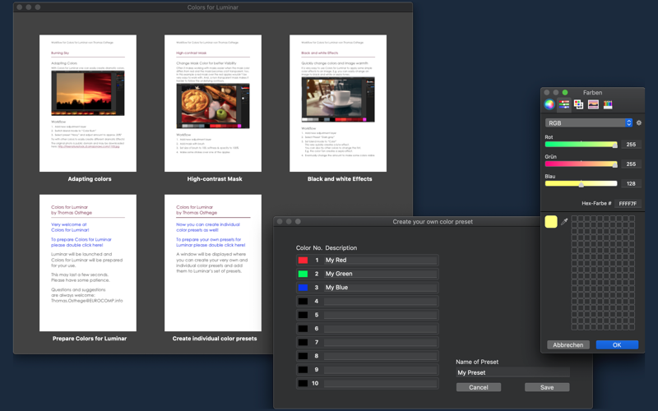Click the Hex-Farbe field FFFF7F
Image resolution: width=658 pixels, height=411 pixels.
(x=628, y=203)
